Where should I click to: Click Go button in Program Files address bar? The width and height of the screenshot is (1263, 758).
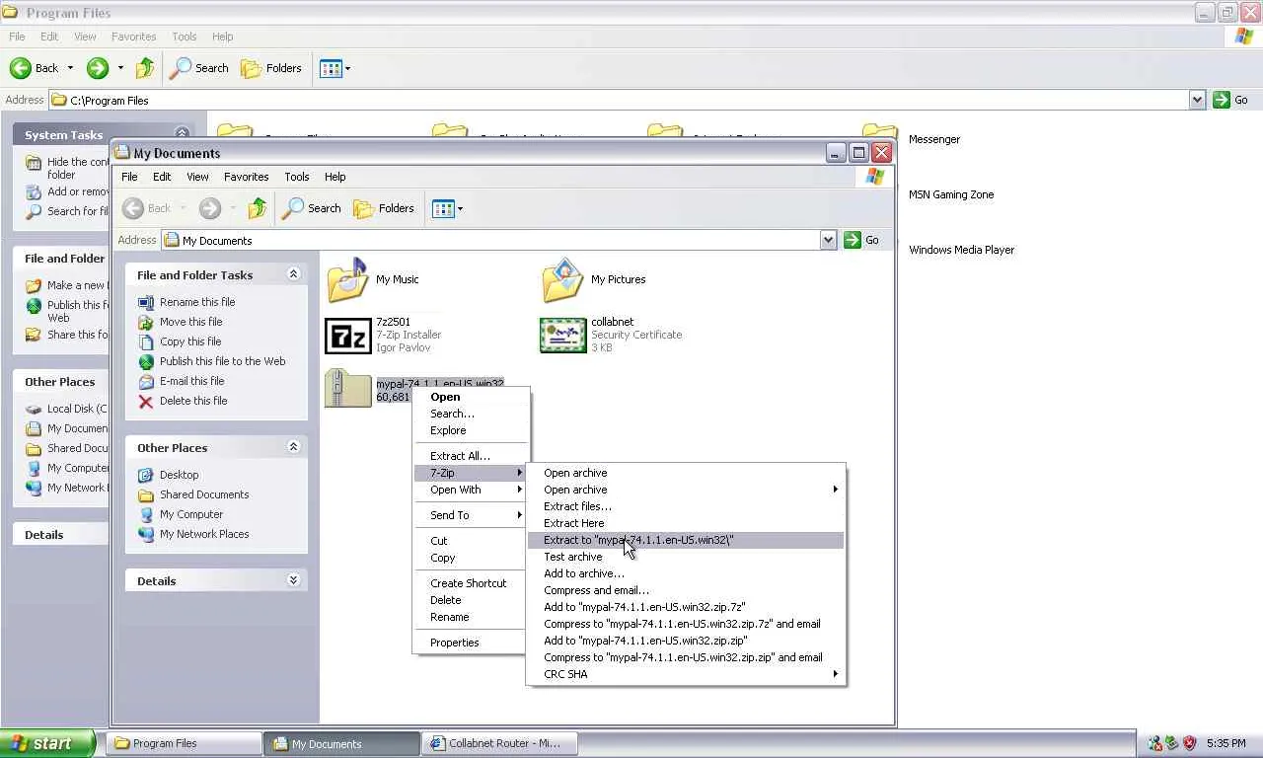(1230, 100)
